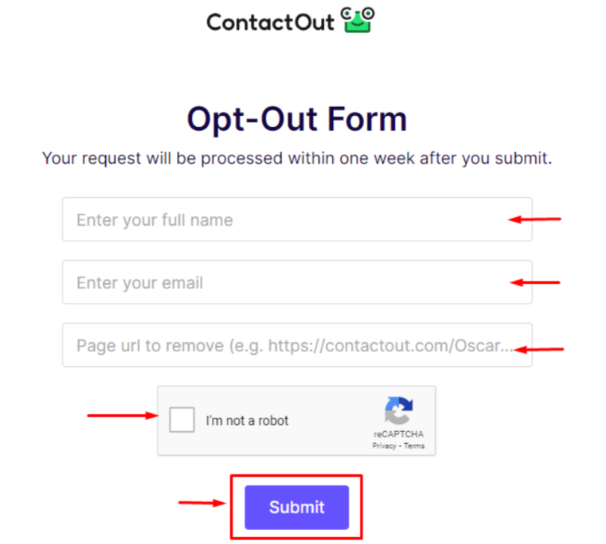This screenshot has height=544, width=606.
Task: Submit the opt-out request form
Action: click(x=296, y=507)
